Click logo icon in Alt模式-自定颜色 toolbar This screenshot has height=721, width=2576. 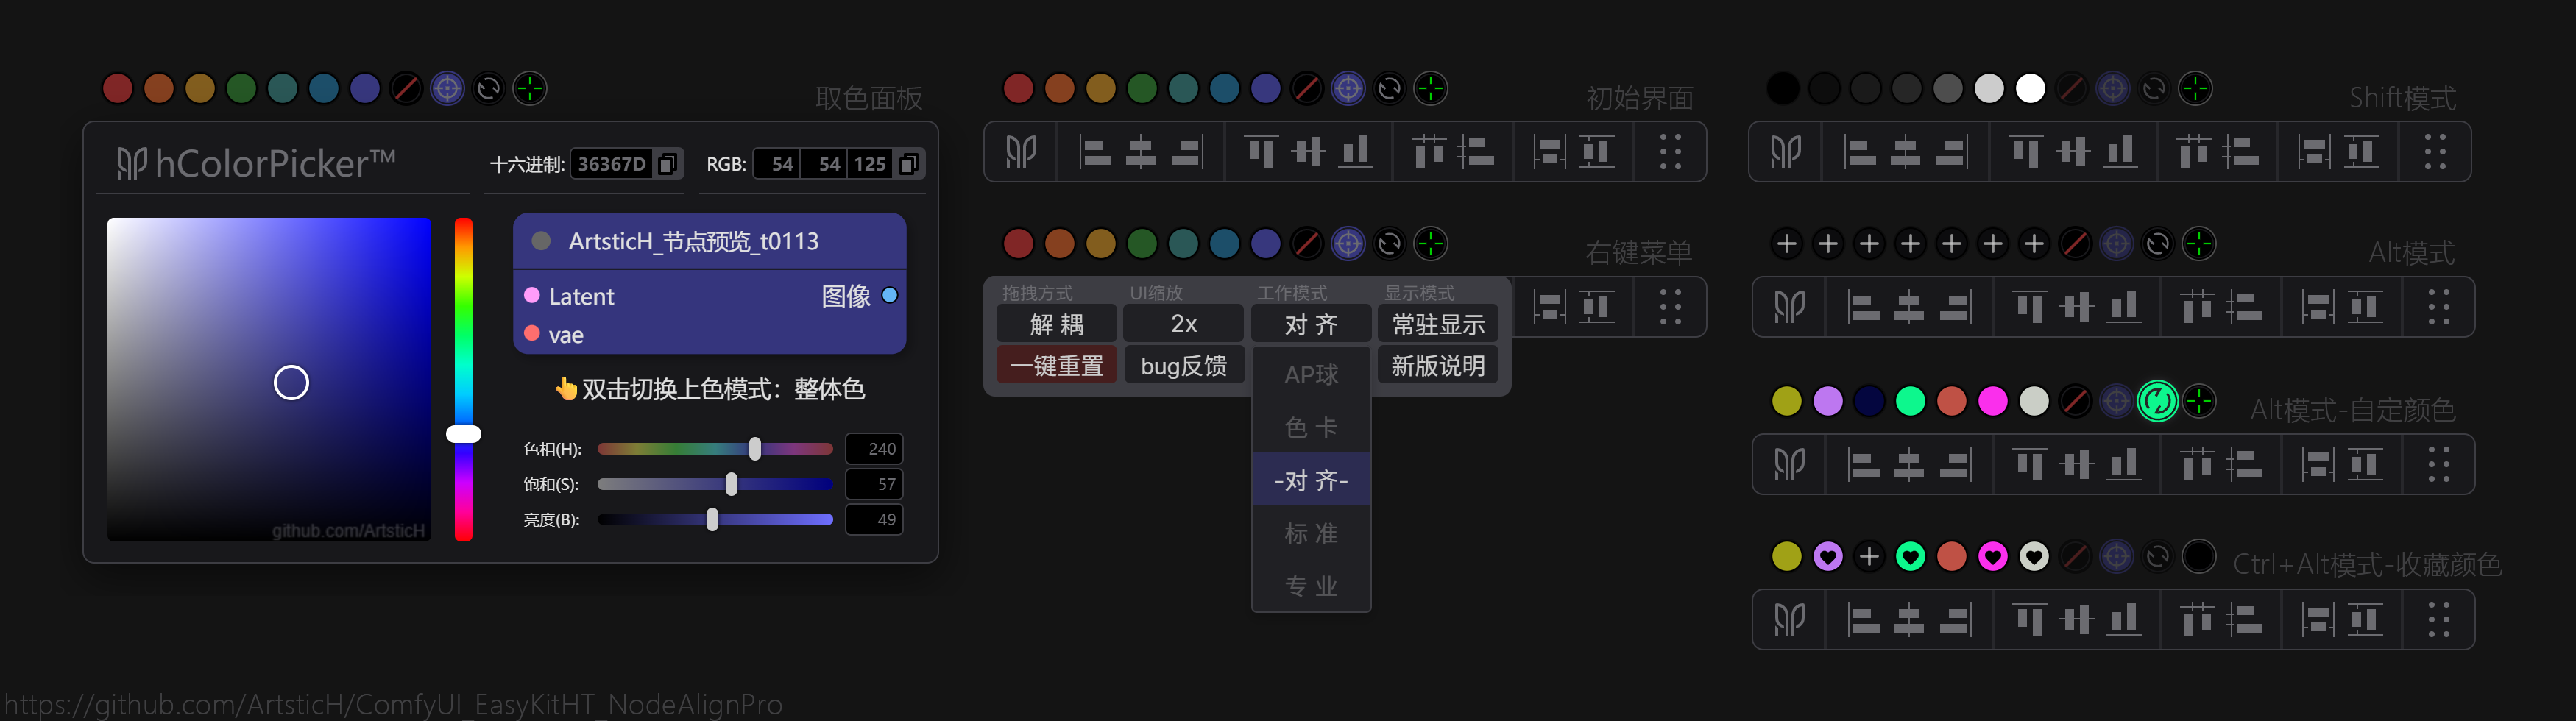(1789, 464)
